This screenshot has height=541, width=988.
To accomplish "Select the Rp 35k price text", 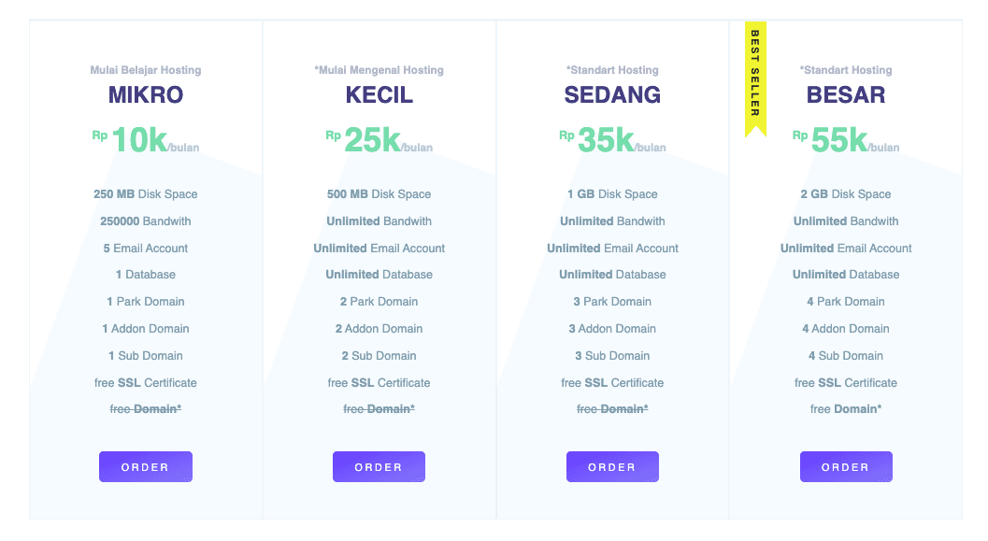I will click(612, 140).
